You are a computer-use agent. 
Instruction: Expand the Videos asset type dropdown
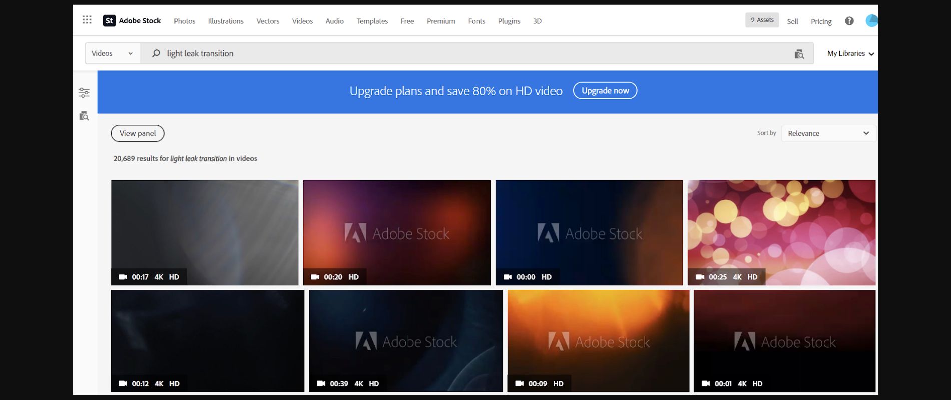[112, 53]
